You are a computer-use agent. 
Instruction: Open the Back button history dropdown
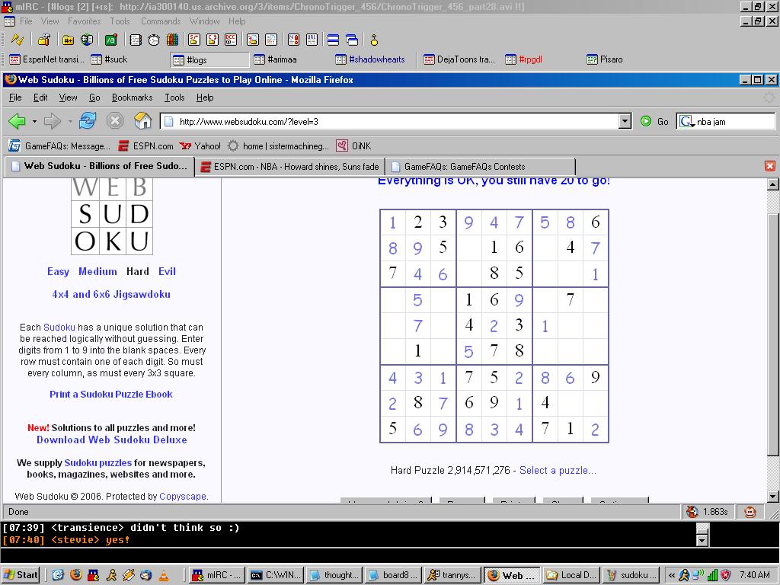coord(34,121)
